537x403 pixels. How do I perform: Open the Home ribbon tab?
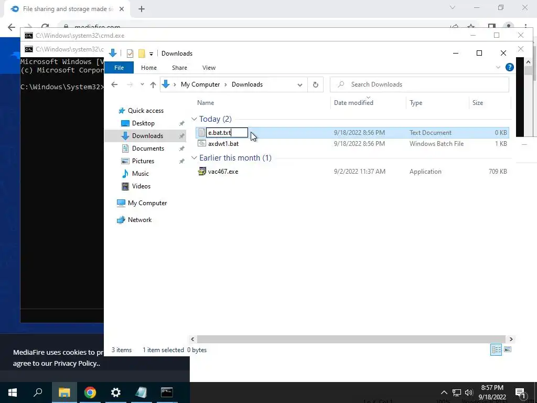pos(148,68)
